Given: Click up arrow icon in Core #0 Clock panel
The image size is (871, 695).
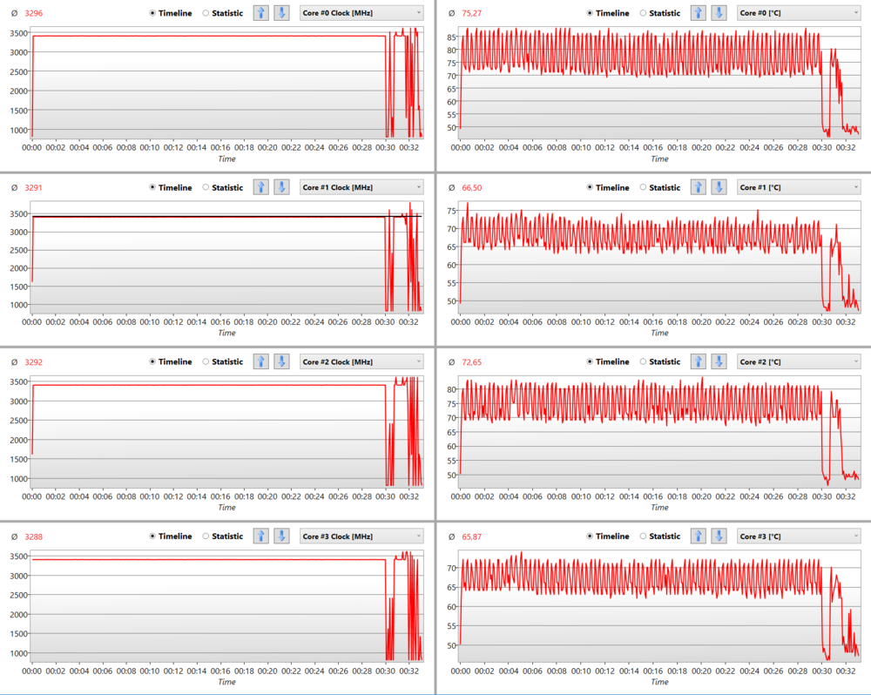Looking at the screenshot, I should click(x=261, y=13).
